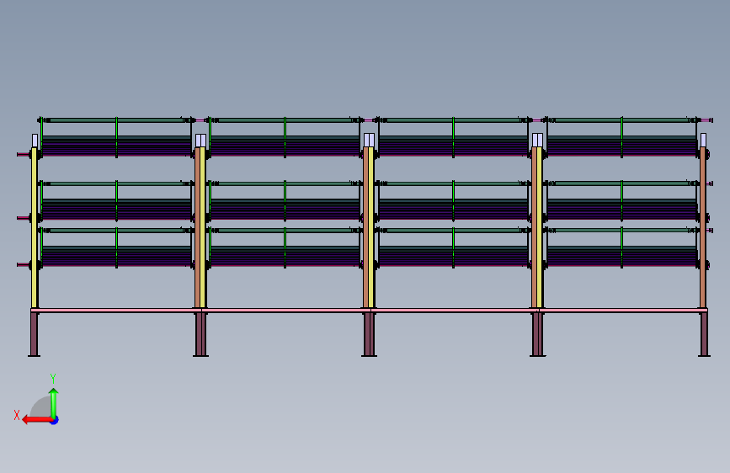The height and width of the screenshot is (473, 730).
Task: Click the green "Y" axis label
Action: click(x=53, y=379)
